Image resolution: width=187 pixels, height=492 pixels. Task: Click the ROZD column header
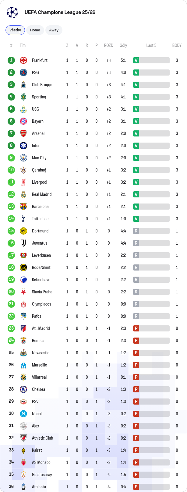[x=109, y=45]
